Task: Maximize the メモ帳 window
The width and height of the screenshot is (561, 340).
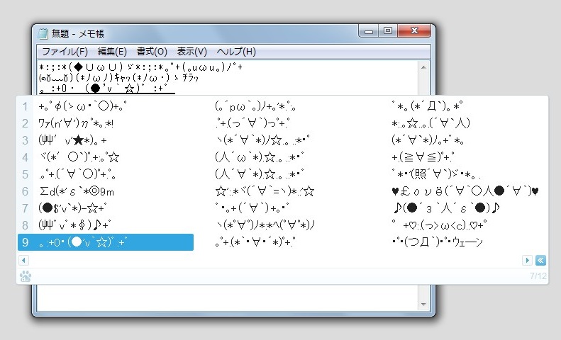Action: click(x=388, y=31)
